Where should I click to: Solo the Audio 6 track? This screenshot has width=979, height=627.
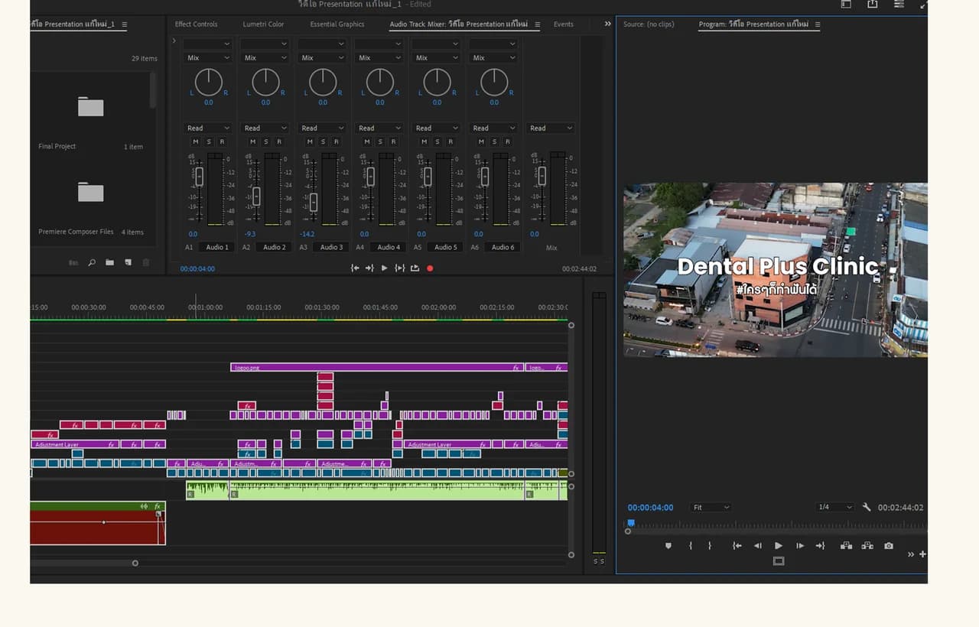pyautogui.click(x=494, y=141)
